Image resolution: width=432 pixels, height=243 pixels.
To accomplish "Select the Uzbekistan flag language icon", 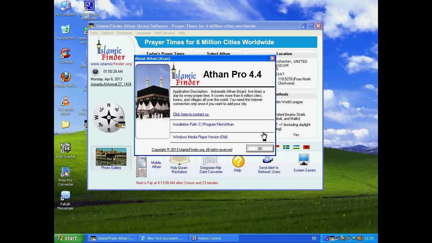I will [x=296, y=147].
